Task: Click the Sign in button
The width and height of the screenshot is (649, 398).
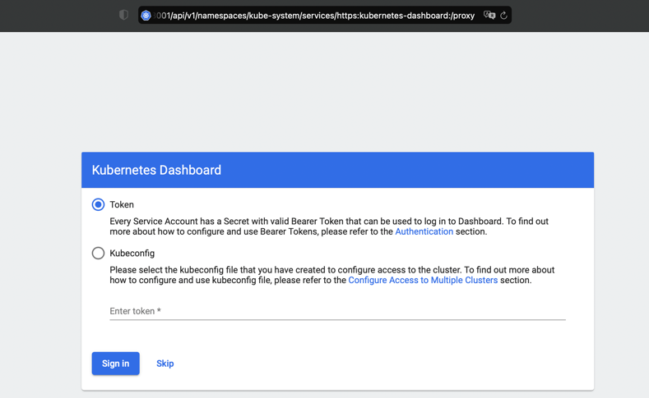Action: click(115, 364)
